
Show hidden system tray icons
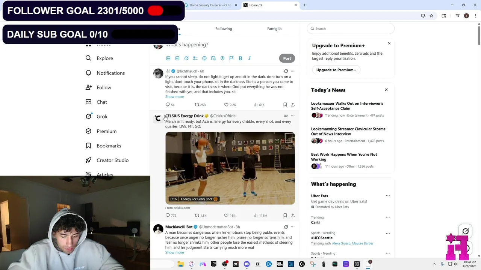[x=434, y=264]
